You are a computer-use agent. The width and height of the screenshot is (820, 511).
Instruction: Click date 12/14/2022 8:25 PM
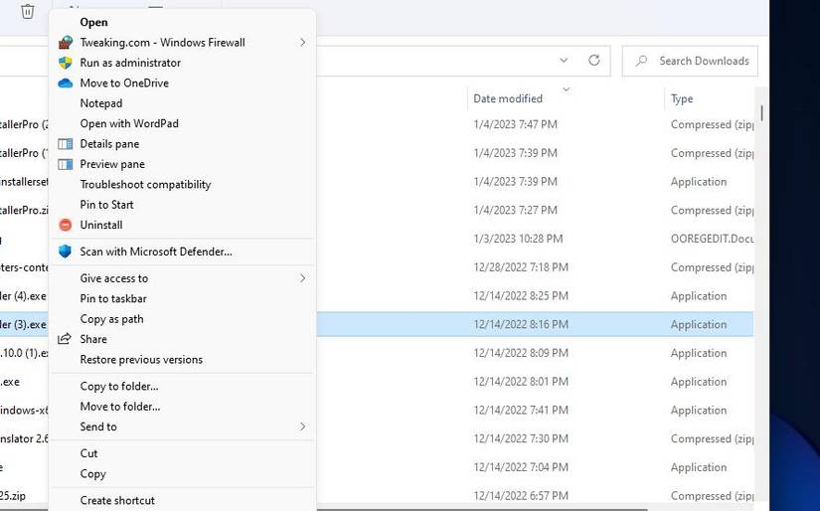[521, 296]
